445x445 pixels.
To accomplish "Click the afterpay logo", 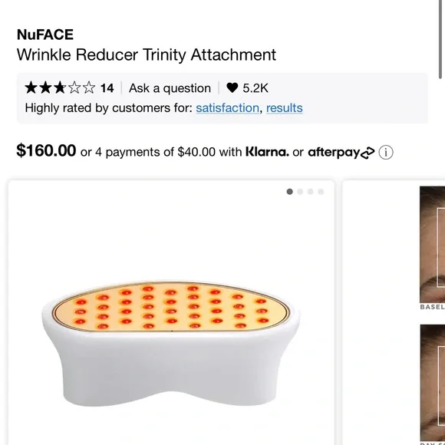I will click(x=341, y=153).
